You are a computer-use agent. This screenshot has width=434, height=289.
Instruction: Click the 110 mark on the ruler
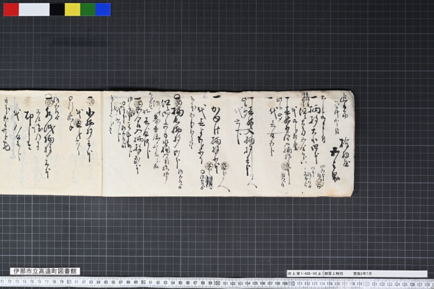pos(291,284)
